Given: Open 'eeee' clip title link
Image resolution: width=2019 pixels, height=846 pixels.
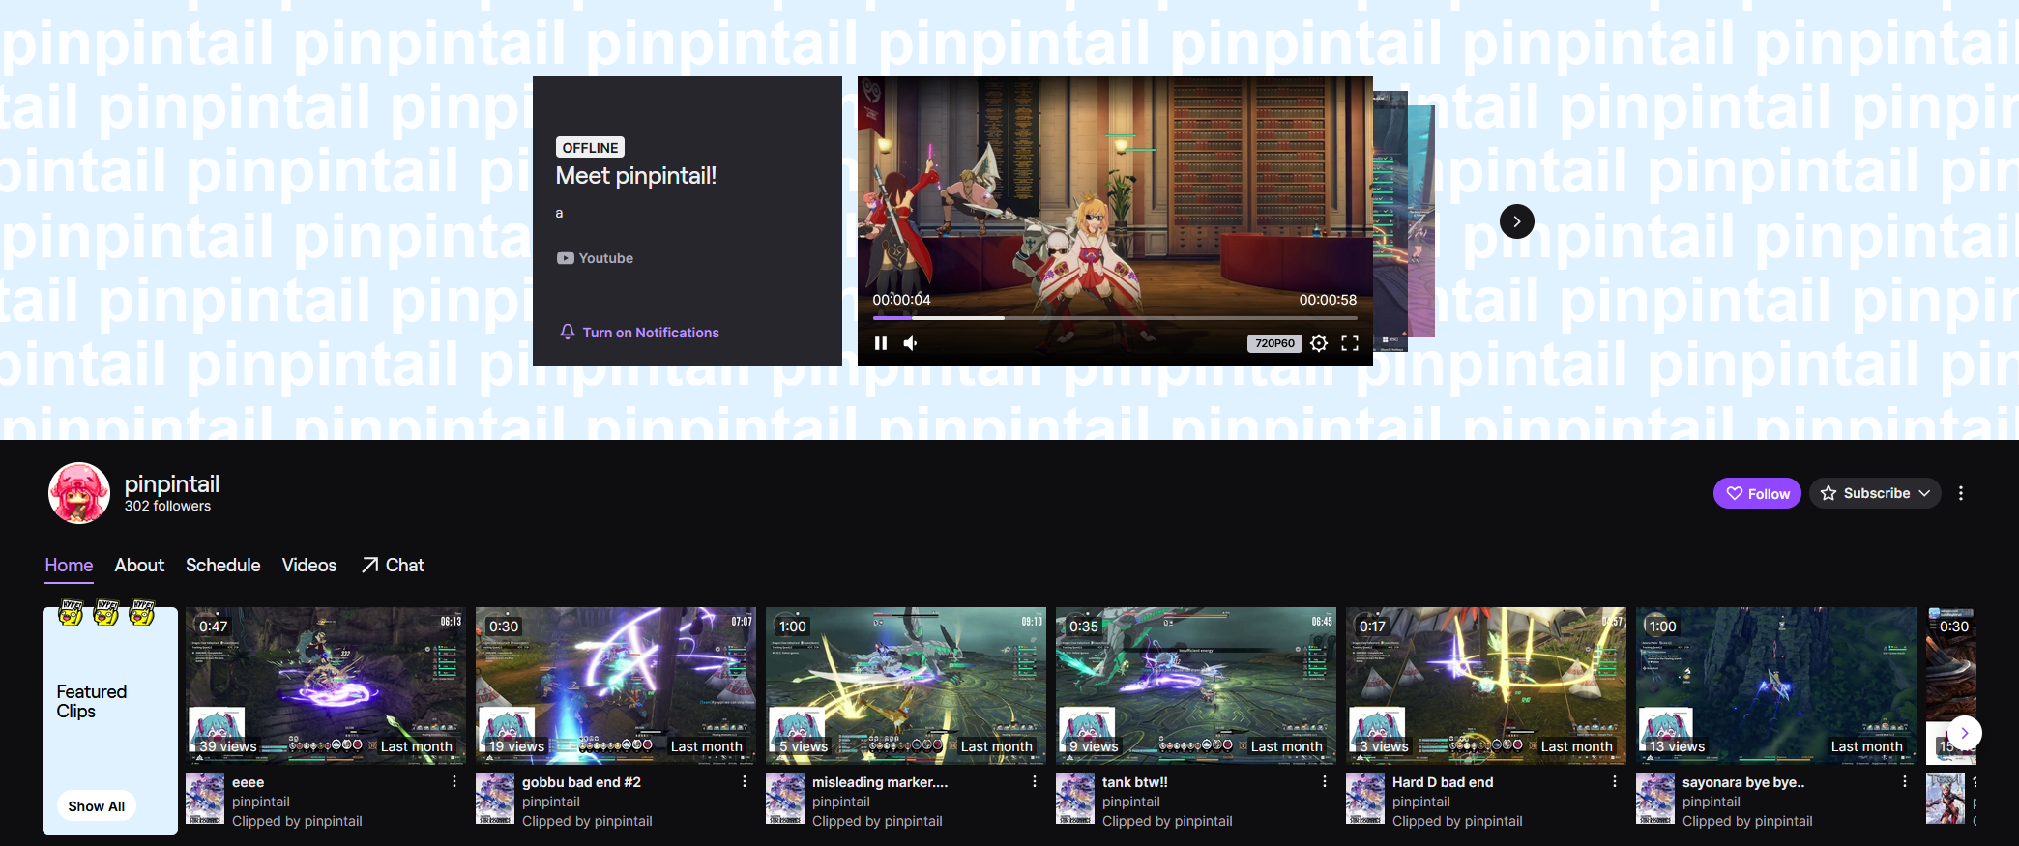Looking at the screenshot, I should [x=248, y=782].
